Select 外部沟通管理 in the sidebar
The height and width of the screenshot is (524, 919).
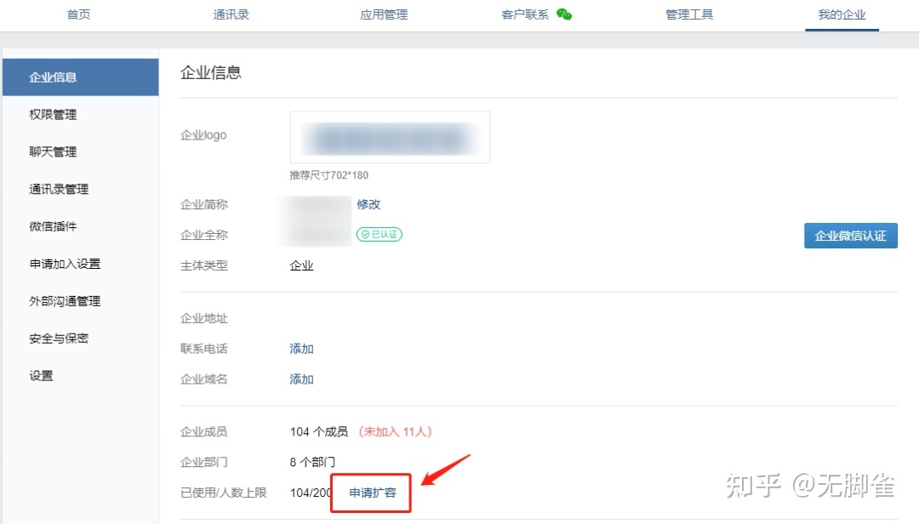coord(65,300)
